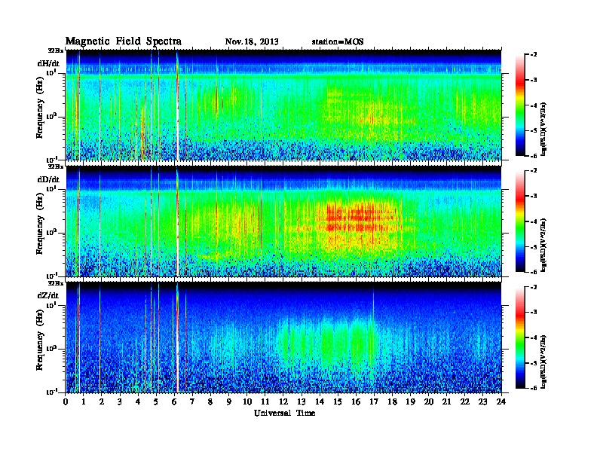
Task: Click hour 10 on the time axis
Action: pos(247,402)
